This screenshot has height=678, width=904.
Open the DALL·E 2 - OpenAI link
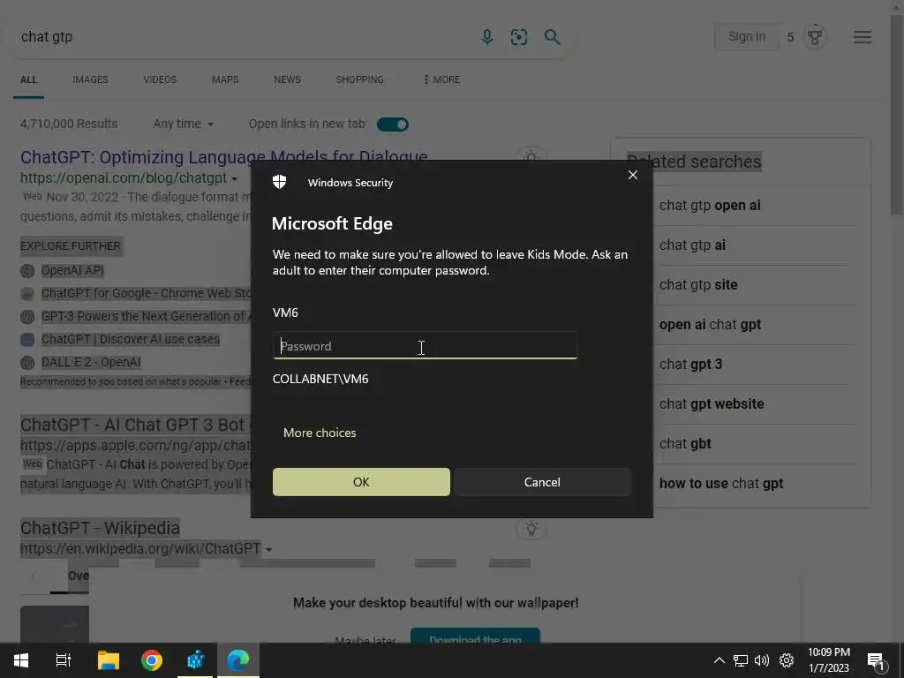point(91,363)
